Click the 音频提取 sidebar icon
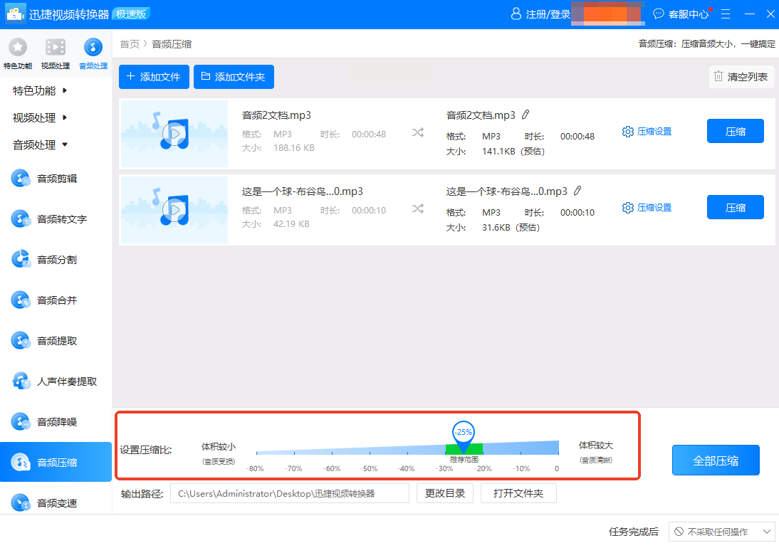 (21, 341)
